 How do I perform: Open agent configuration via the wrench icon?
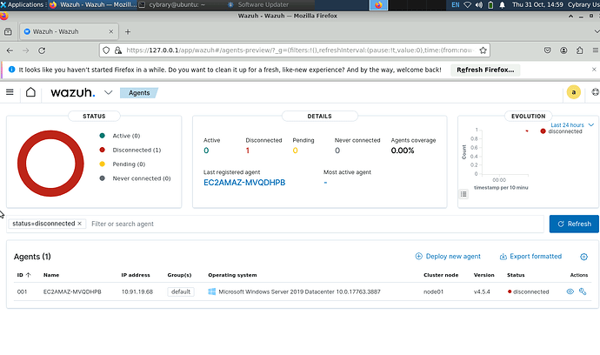click(583, 291)
